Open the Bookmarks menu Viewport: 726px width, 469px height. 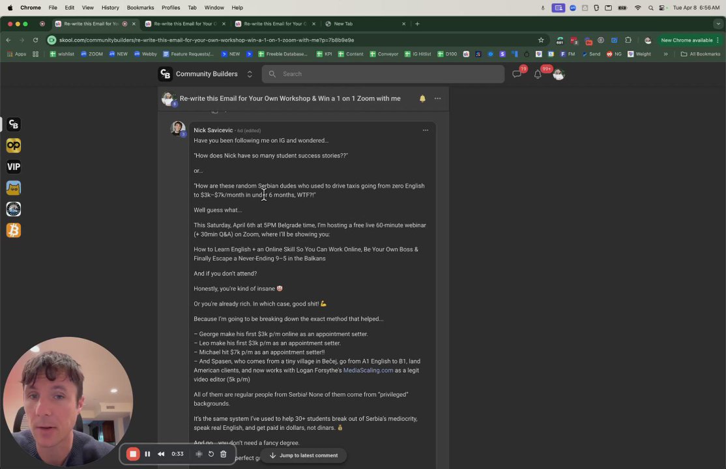click(x=140, y=7)
